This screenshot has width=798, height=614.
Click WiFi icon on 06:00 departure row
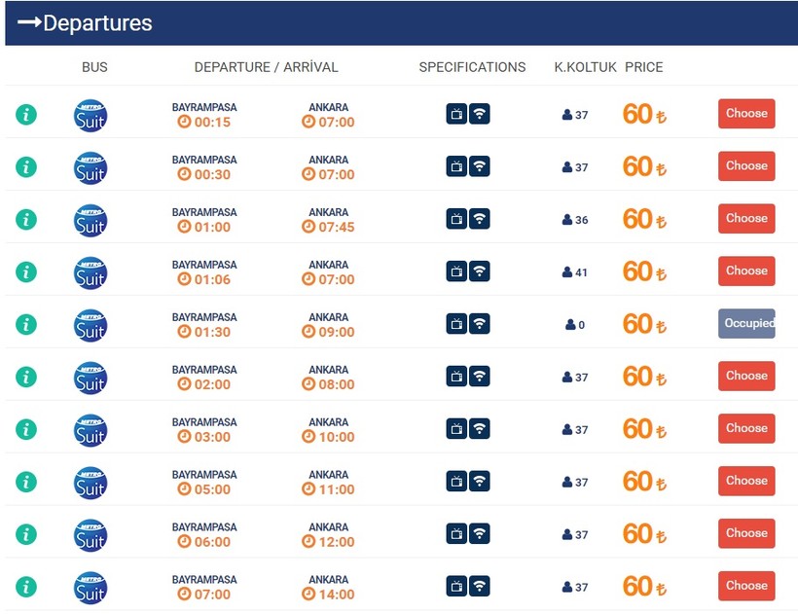pyautogui.click(x=480, y=534)
